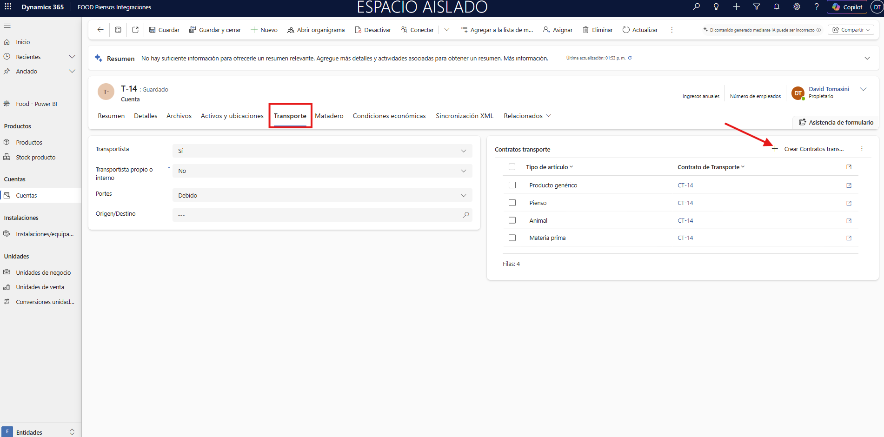This screenshot has width=884, height=437.
Task: Select the Animal row checkbox
Action: coord(512,220)
